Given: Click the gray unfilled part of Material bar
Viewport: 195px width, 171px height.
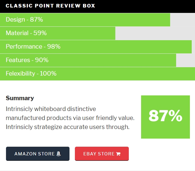Looking at the screenshot, I should [155, 33].
